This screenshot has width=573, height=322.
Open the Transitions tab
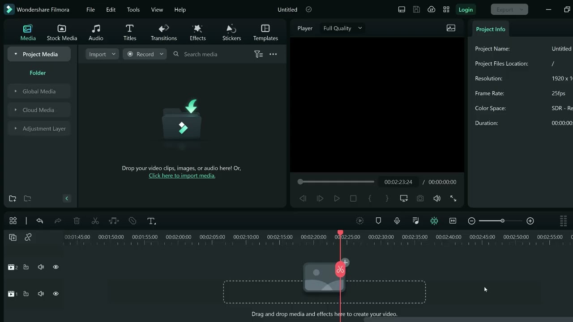164,33
